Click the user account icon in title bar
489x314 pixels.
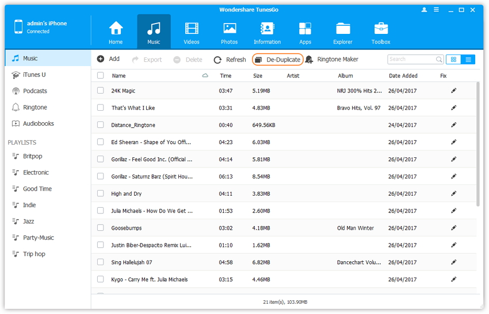pos(425,10)
